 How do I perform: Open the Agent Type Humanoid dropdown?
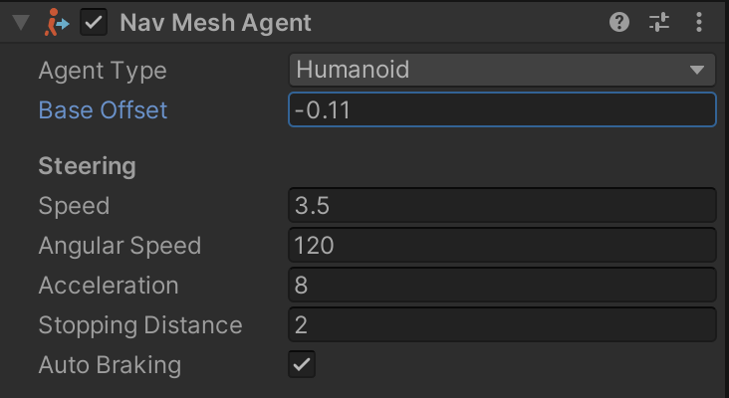pos(502,71)
